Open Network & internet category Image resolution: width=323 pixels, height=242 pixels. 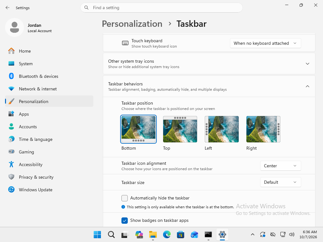pos(49,89)
